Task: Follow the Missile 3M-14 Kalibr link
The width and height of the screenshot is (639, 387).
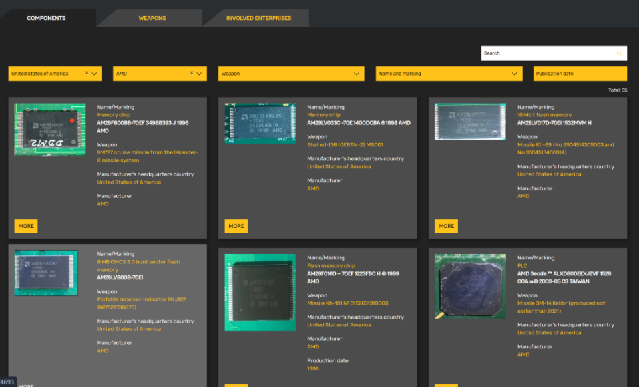Action: coord(561,307)
